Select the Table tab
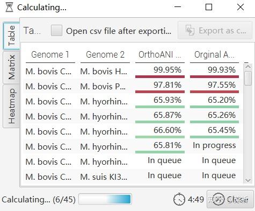The image size is (255, 211). pos(11,36)
